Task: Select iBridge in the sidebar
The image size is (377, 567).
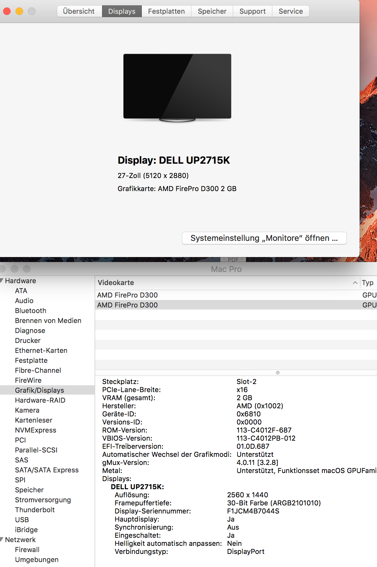Action: (x=26, y=530)
